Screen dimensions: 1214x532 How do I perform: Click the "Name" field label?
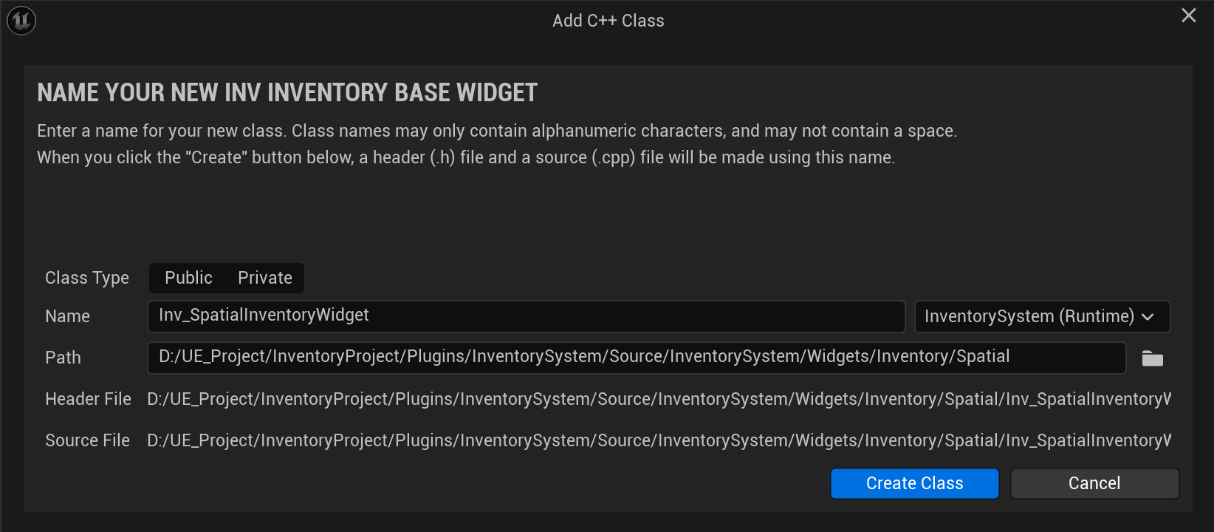click(68, 316)
